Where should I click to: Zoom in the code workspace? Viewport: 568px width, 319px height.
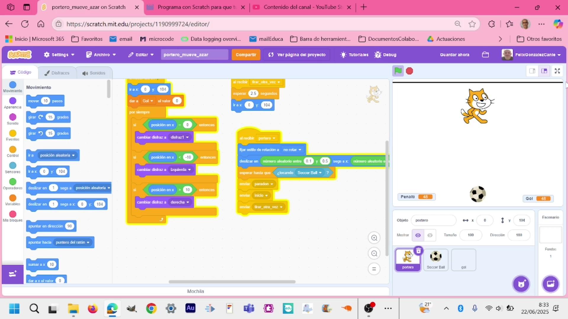point(374,238)
